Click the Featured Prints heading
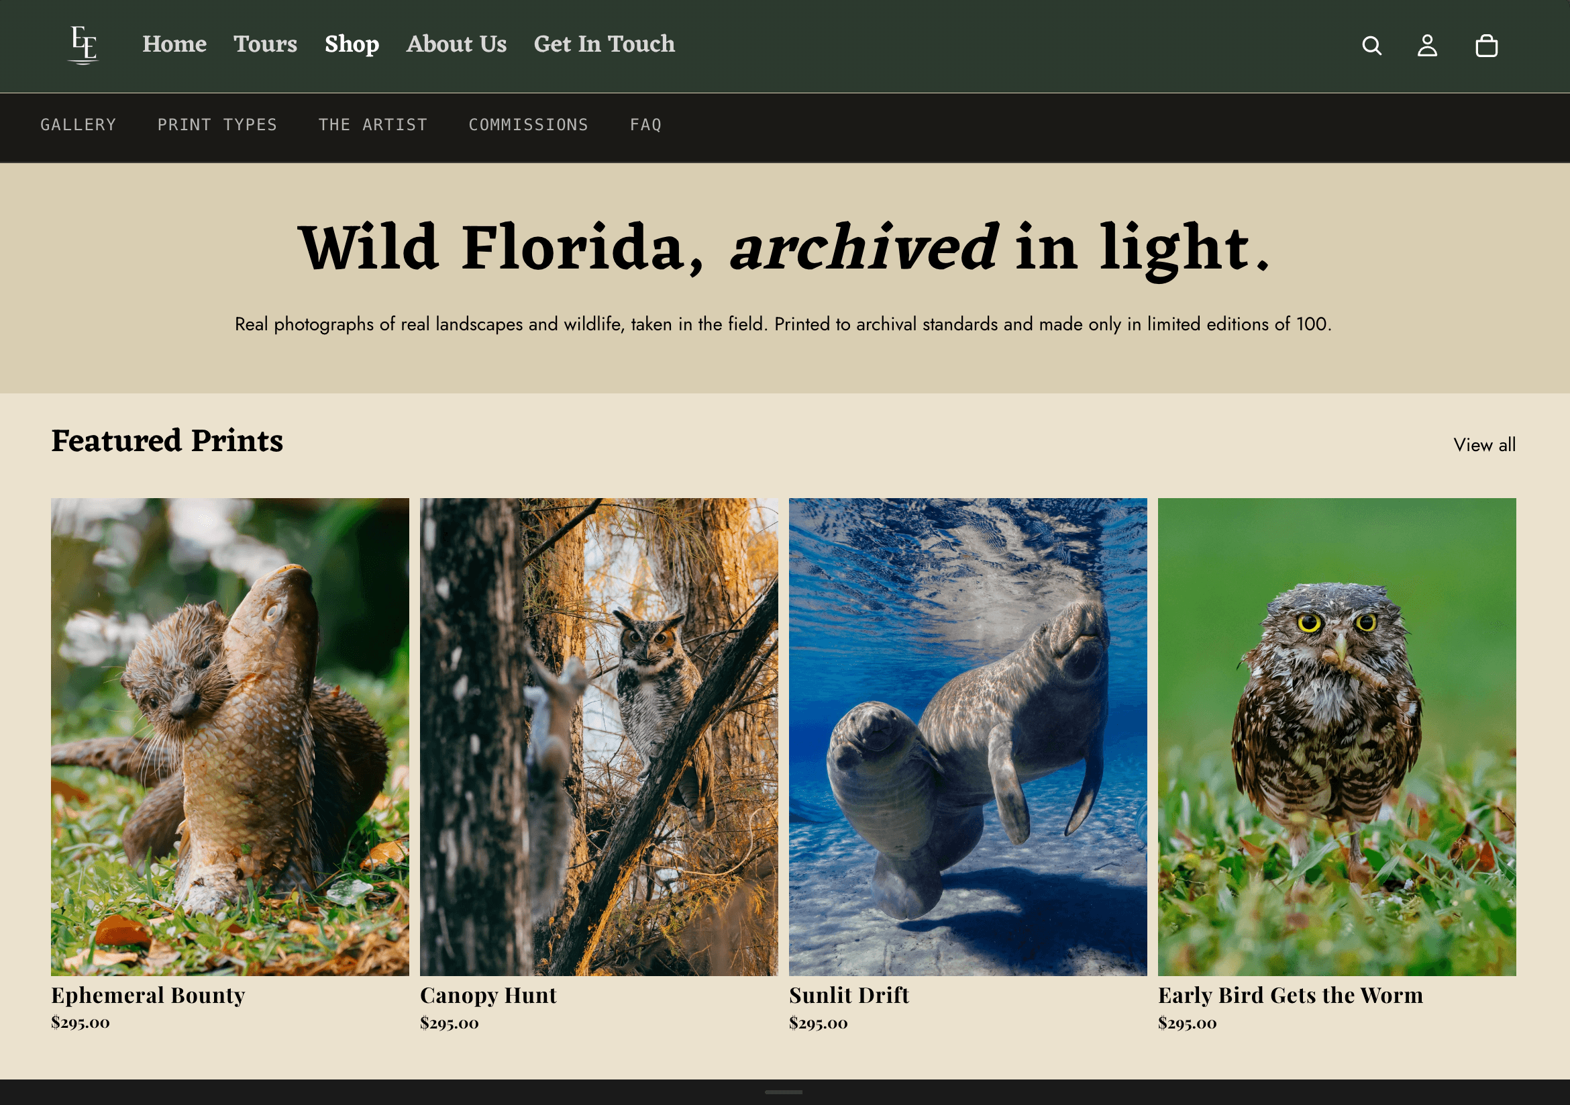The height and width of the screenshot is (1105, 1570). pyautogui.click(x=167, y=440)
